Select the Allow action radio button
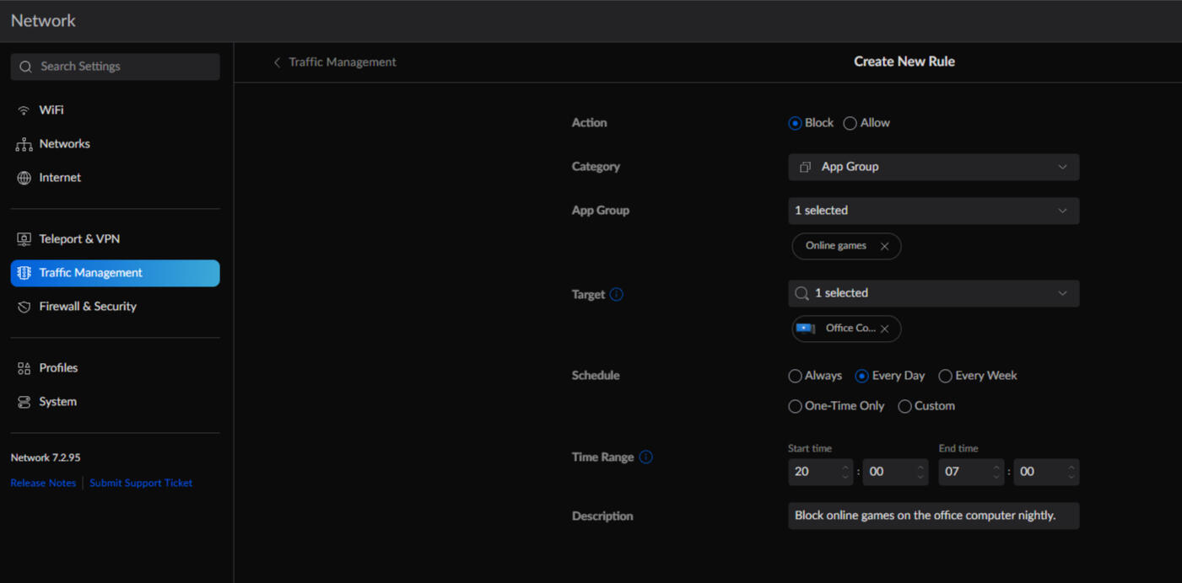The width and height of the screenshot is (1182, 583). tap(850, 123)
